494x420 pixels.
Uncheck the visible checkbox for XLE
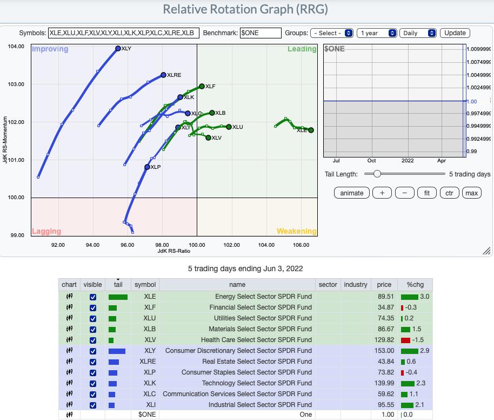(92, 297)
